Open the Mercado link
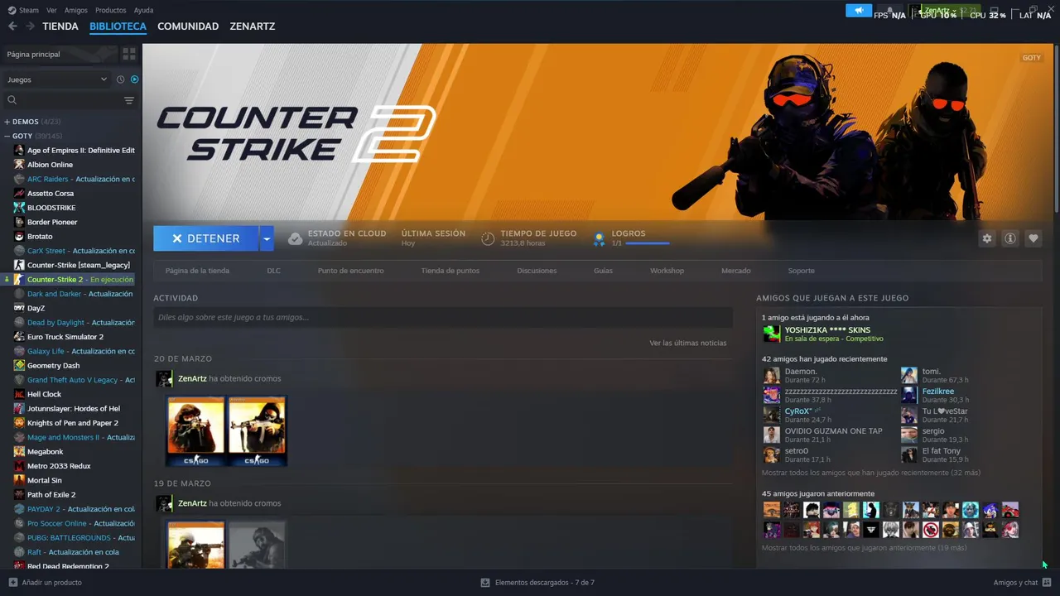 [735, 271]
